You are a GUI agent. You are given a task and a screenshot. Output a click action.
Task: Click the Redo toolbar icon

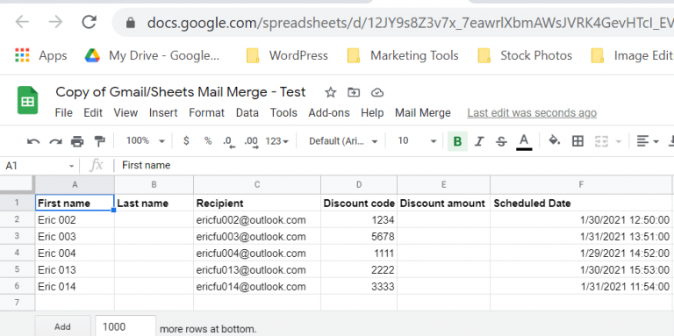click(x=55, y=141)
